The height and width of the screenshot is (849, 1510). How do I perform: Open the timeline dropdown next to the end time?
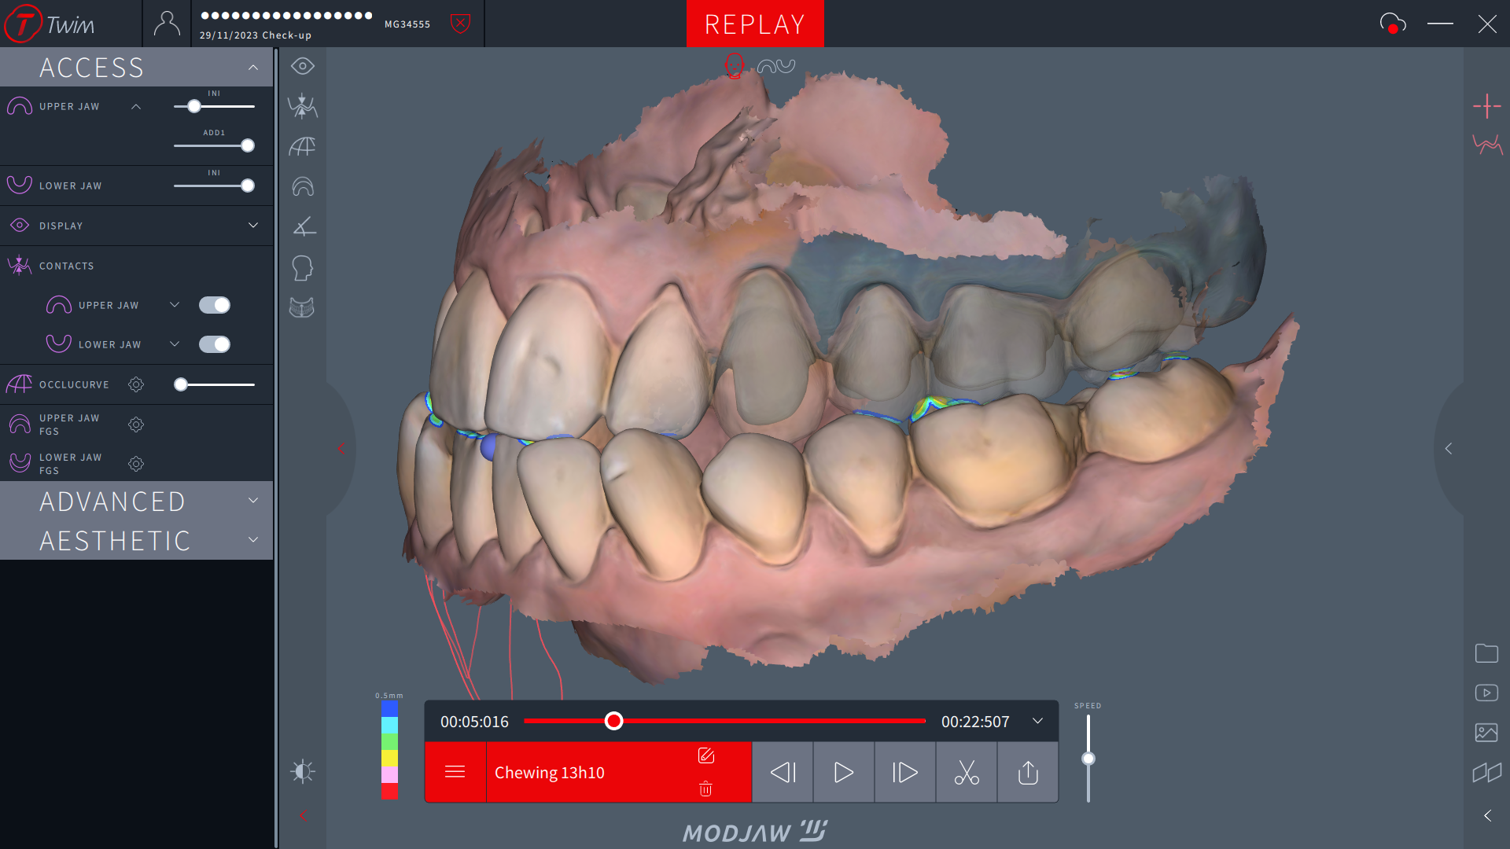(1037, 721)
